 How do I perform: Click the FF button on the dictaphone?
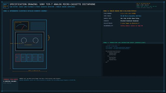point(35,58)
